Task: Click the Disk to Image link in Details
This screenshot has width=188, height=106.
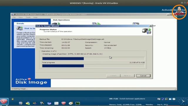Action: [30, 28]
